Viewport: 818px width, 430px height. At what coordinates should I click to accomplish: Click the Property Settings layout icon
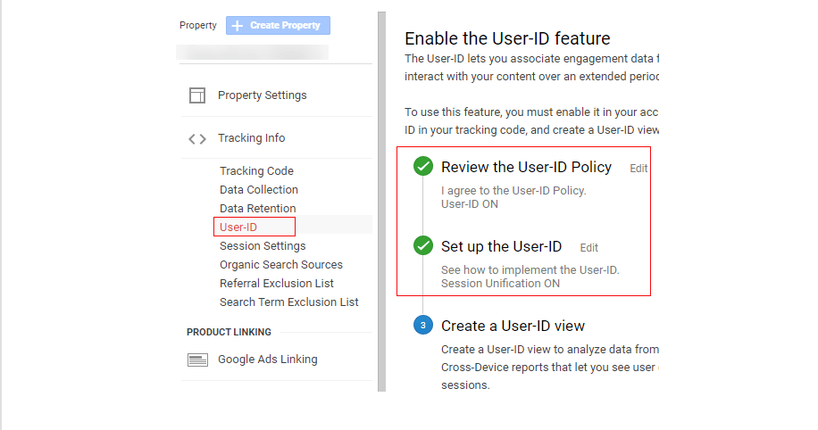(197, 95)
